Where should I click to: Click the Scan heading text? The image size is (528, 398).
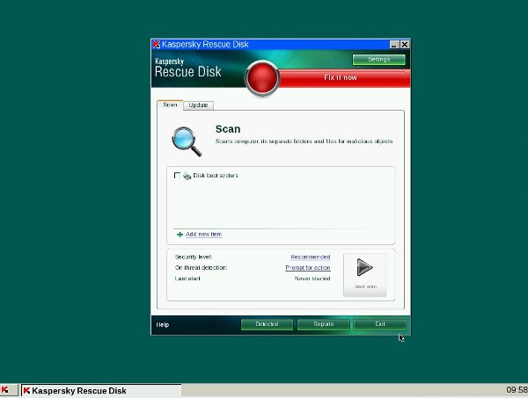228,129
